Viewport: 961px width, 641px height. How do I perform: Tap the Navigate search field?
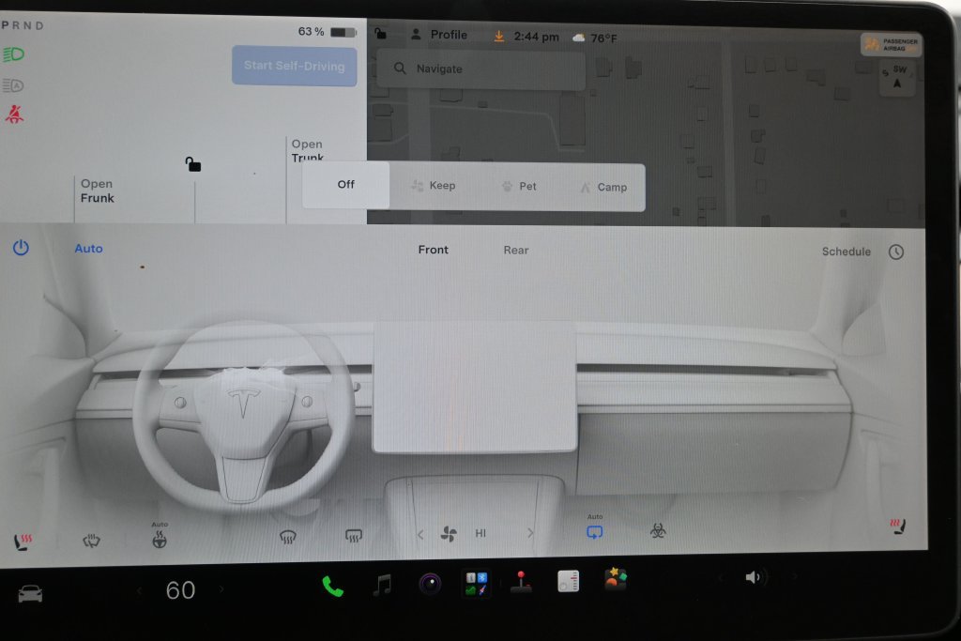tap(480, 69)
